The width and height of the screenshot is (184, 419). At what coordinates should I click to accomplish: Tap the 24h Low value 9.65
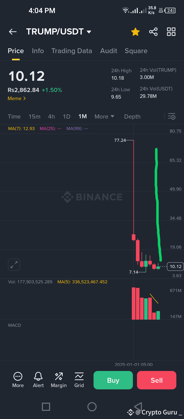pos(116,97)
